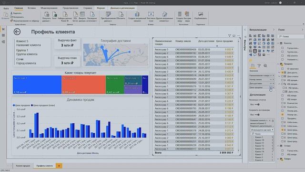Image resolution: width=305 pixels, height=172 pixels.
Task: Click the Enter data (Ввести данные) icon
Action: click(x=82, y=14)
